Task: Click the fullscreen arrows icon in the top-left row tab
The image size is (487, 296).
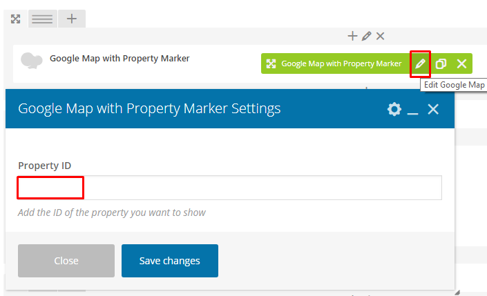Action: [x=15, y=19]
